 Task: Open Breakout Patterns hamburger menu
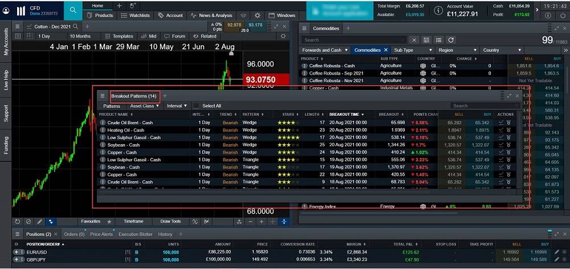[x=103, y=96]
